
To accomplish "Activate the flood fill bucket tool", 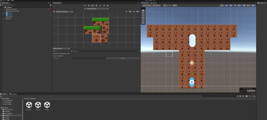I will 107,5.
